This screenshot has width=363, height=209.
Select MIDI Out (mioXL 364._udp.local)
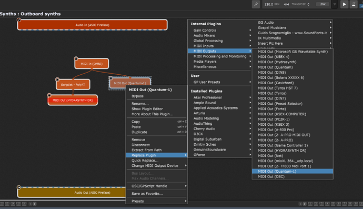coord(293,161)
